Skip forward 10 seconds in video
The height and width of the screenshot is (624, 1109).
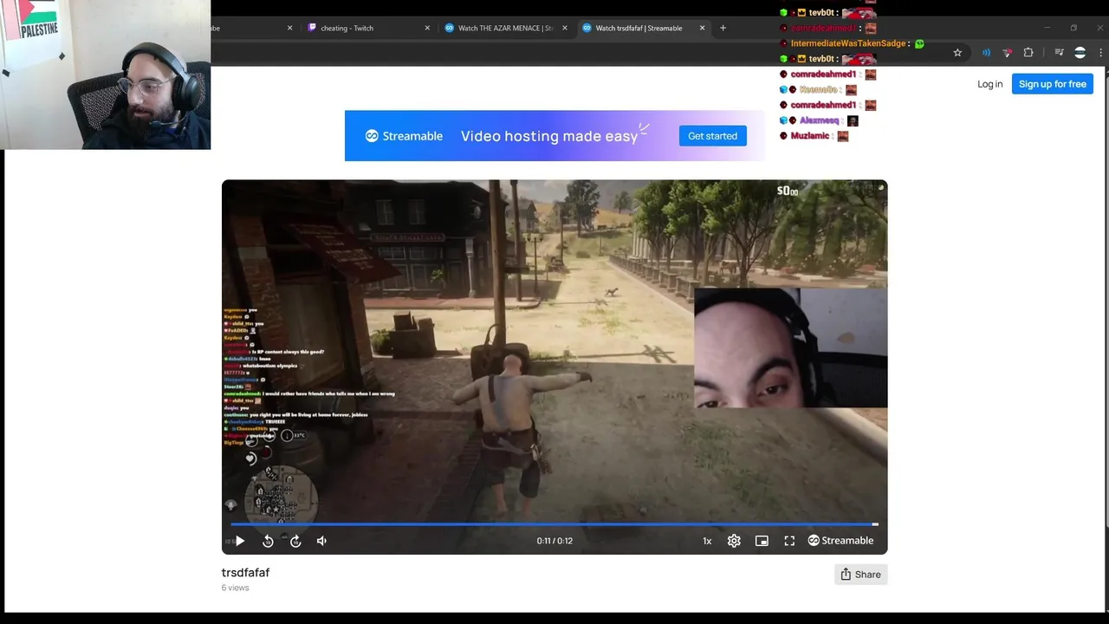click(x=295, y=541)
